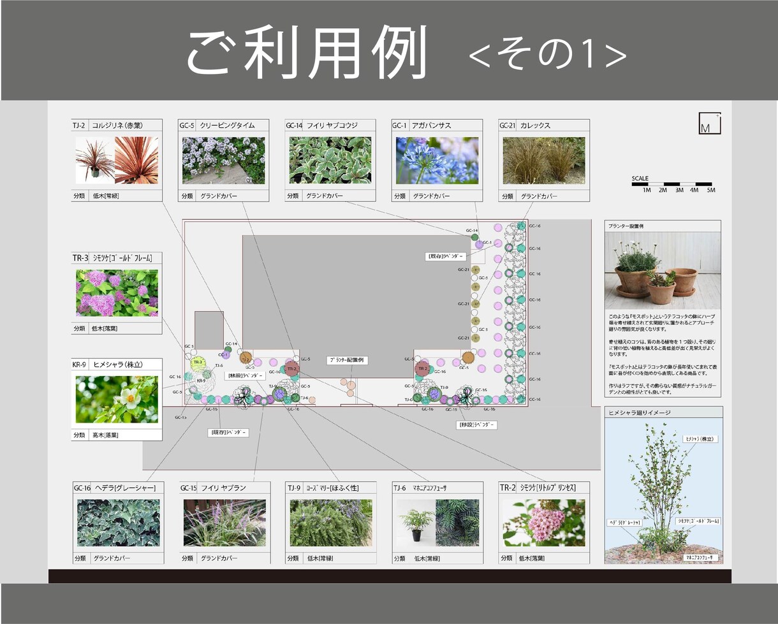The height and width of the screenshot is (624, 778).
Task: Click the コルジリネ(赤葉) plant photo
Action: tap(117, 161)
